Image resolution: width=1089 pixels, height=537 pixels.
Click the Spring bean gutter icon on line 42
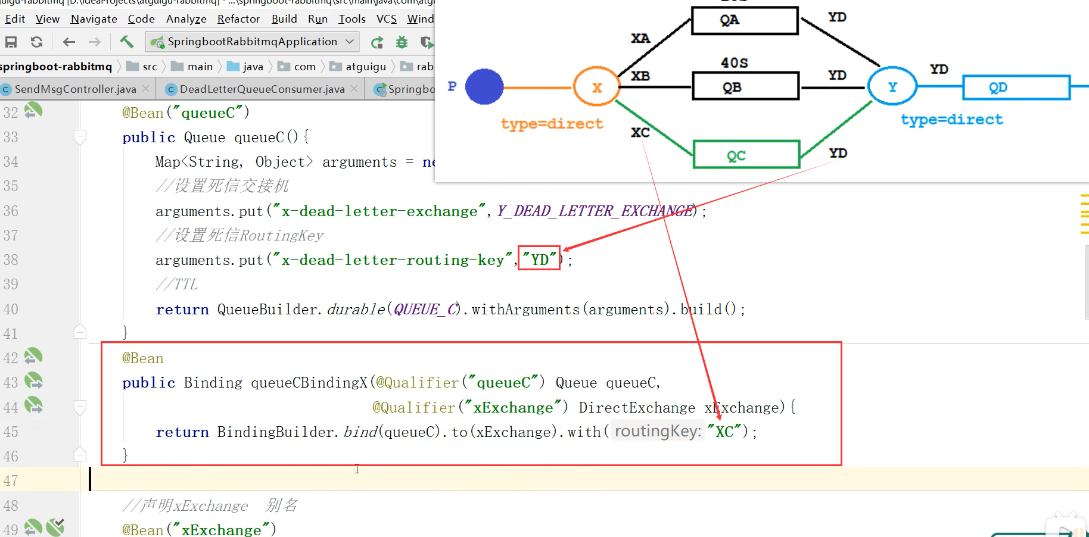click(x=33, y=357)
